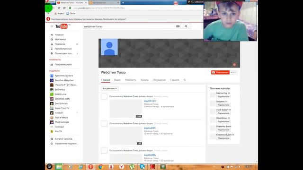
Task: Open ANDROID MAN subscription
Action: (x=62, y=99)
